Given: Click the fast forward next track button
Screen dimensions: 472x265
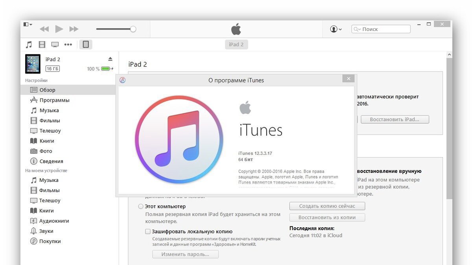Looking at the screenshot, I should coord(74,29).
